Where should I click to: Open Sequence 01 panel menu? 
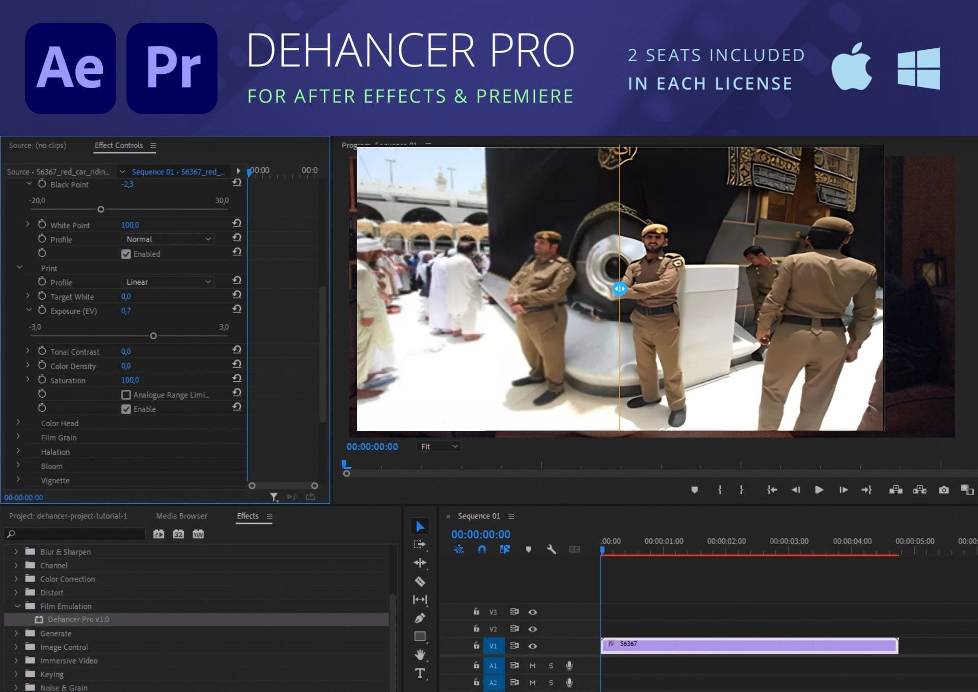click(x=511, y=516)
